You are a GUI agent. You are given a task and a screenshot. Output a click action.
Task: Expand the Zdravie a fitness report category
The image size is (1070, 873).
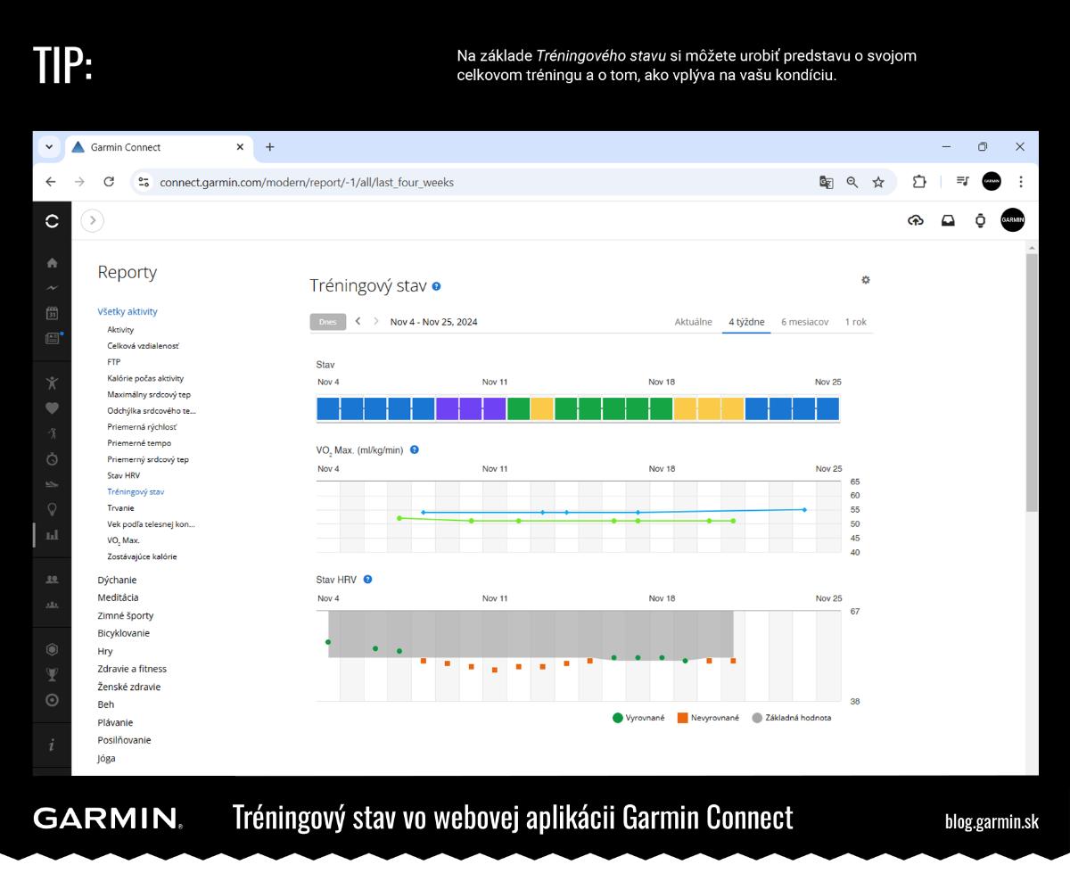tap(132, 669)
